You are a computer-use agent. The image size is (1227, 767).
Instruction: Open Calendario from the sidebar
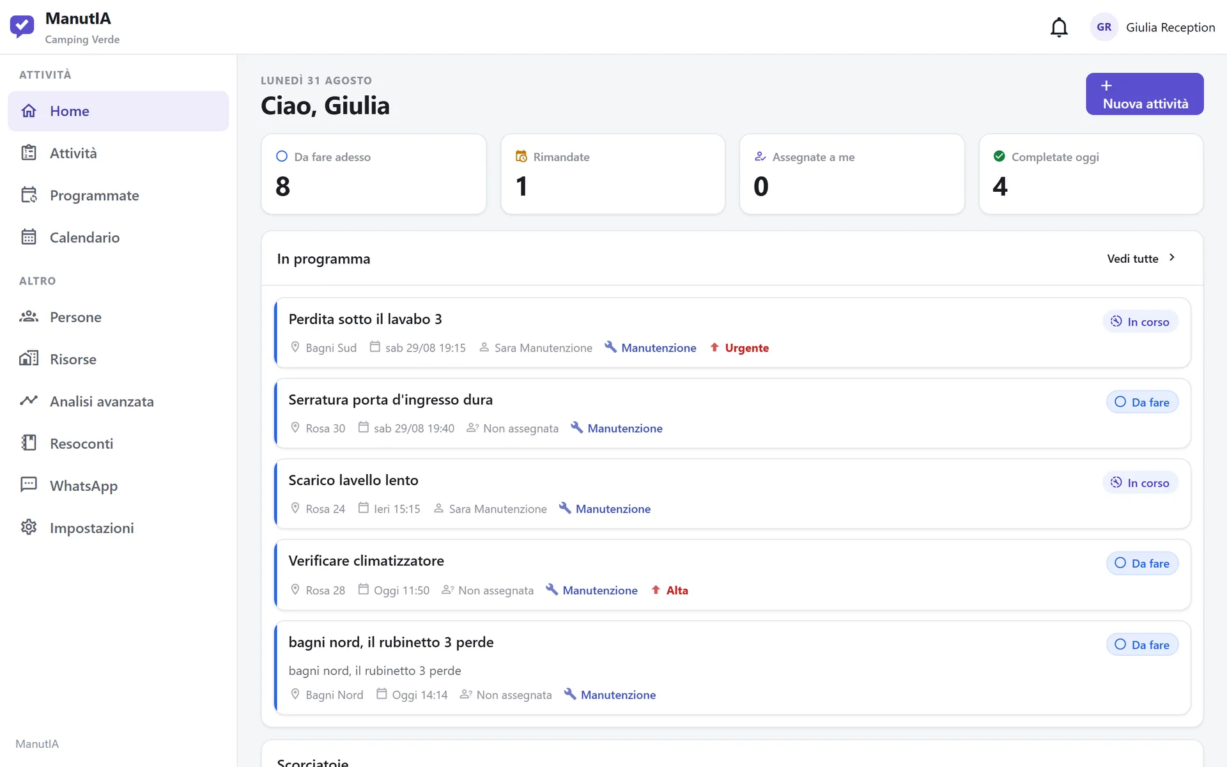118,237
